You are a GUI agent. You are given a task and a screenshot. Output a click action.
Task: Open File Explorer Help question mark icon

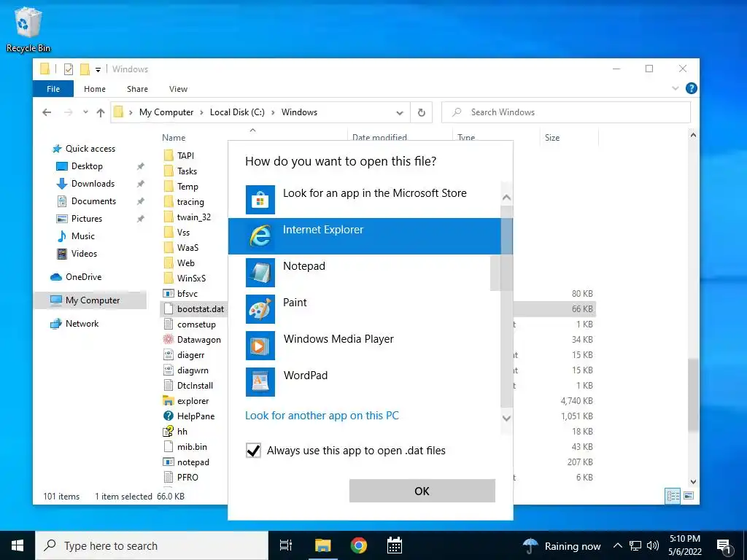[x=691, y=88]
